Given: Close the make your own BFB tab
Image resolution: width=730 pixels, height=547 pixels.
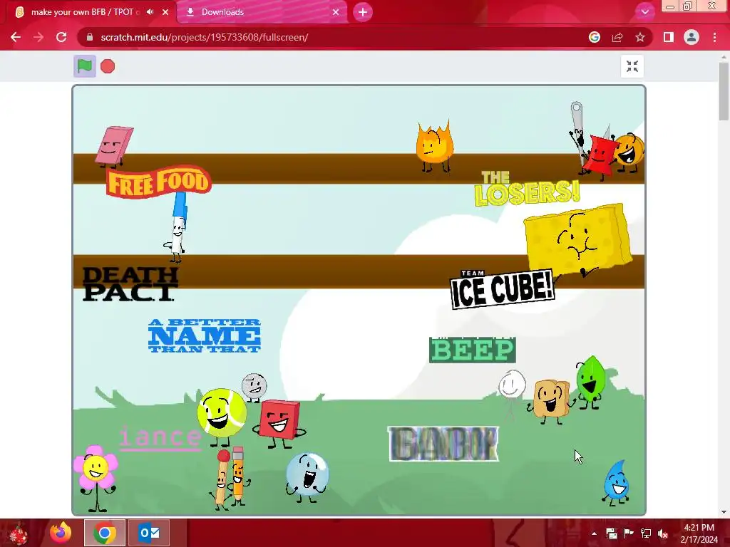Looking at the screenshot, I should pyautogui.click(x=165, y=12).
